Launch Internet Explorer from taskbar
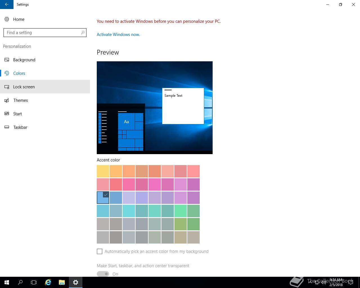The width and height of the screenshot is (360, 288). click(x=48, y=282)
